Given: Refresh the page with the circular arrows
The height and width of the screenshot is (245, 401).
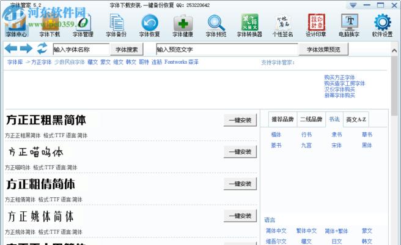Looking at the screenshot, I should click(42, 48).
